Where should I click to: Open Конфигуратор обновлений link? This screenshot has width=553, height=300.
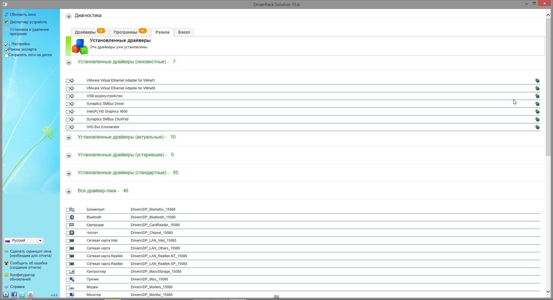22,277
